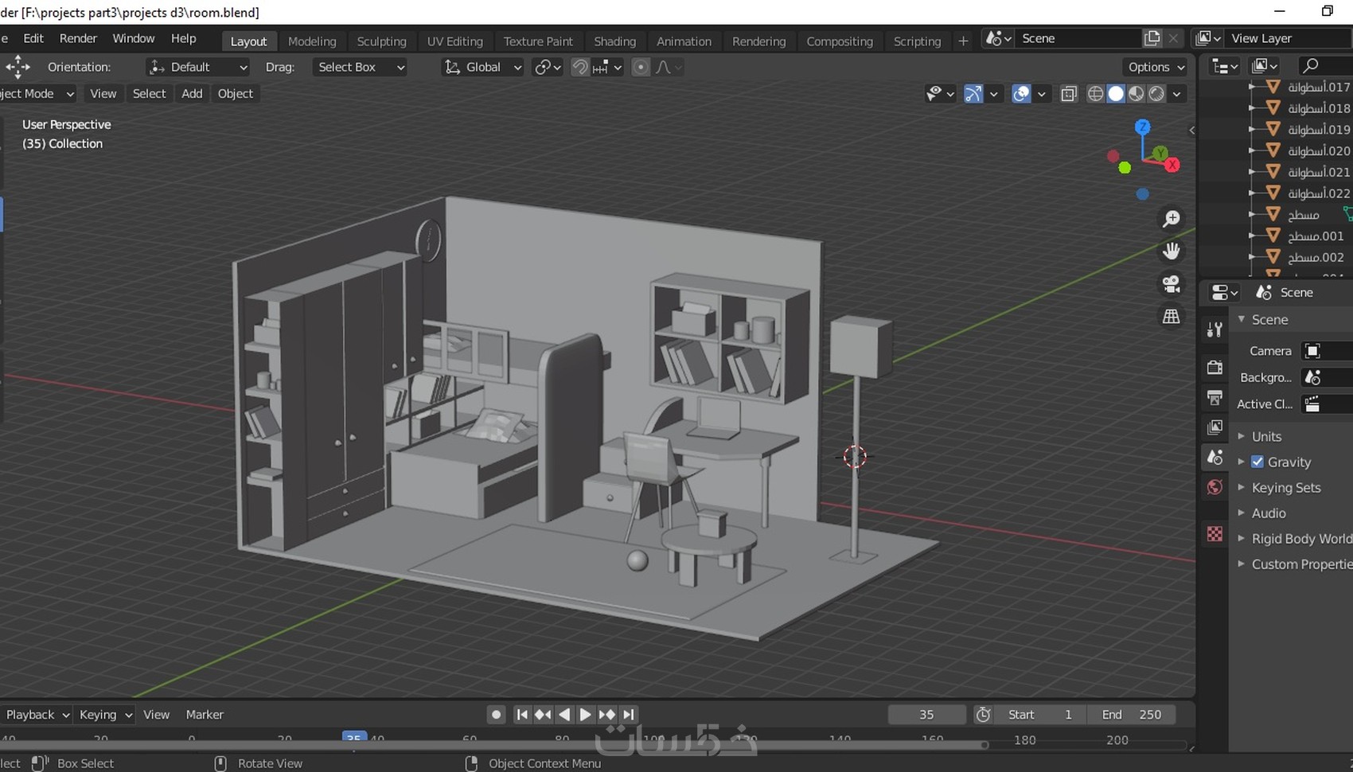Select rendered viewport shading sphere

1156,94
